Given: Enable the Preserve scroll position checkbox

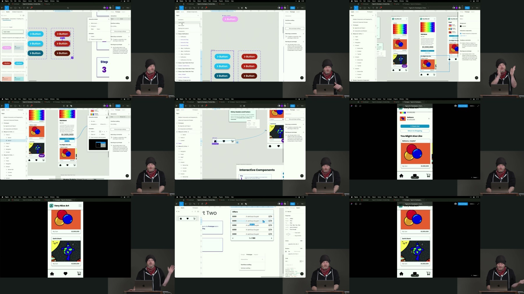Looking at the screenshot, I should tap(90, 39).
